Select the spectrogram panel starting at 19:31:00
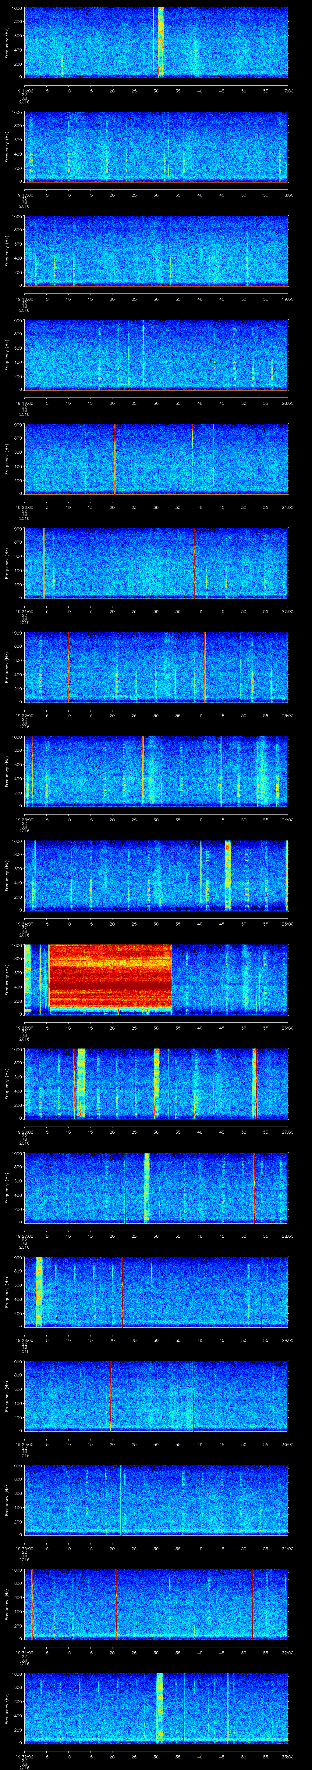312x1770 pixels. click(x=156, y=1604)
